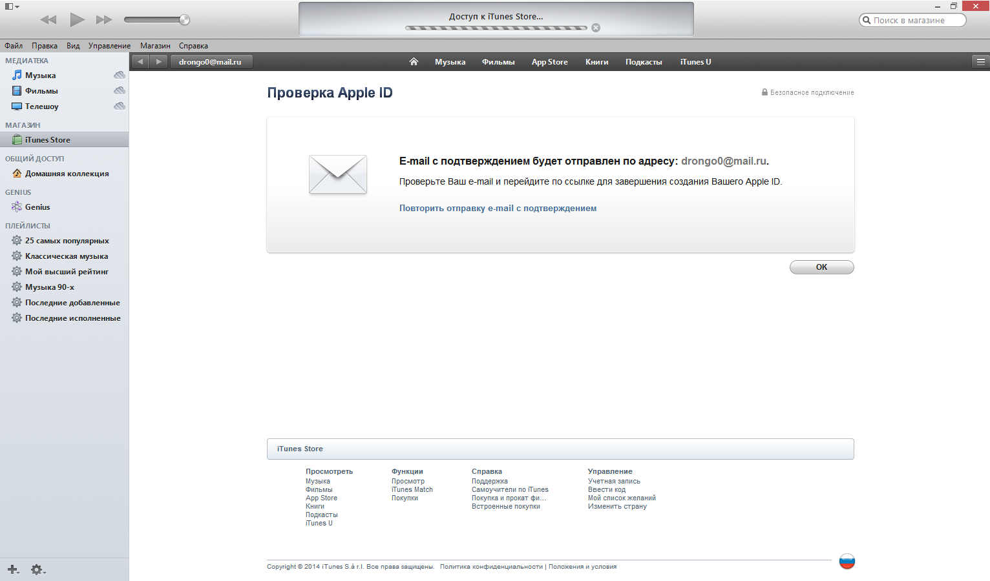This screenshot has width=990, height=581.
Task: Open the window mode dropdown at top-left
Action: 12,6
